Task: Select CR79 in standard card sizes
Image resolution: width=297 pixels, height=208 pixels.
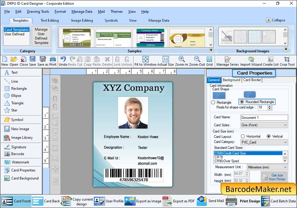Action: (248, 157)
